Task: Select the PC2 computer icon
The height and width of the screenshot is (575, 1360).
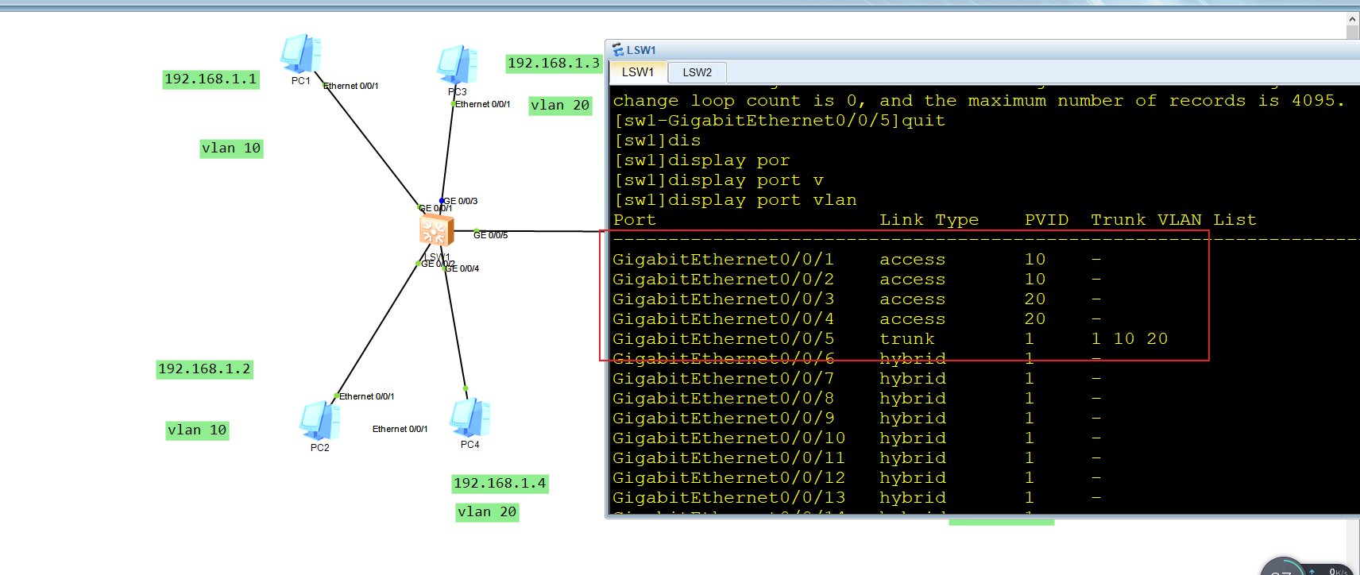Action: [x=320, y=420]
